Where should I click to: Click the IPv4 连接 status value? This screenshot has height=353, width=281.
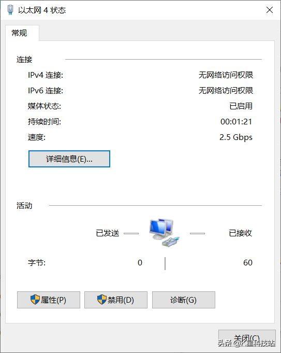point(226,75)
